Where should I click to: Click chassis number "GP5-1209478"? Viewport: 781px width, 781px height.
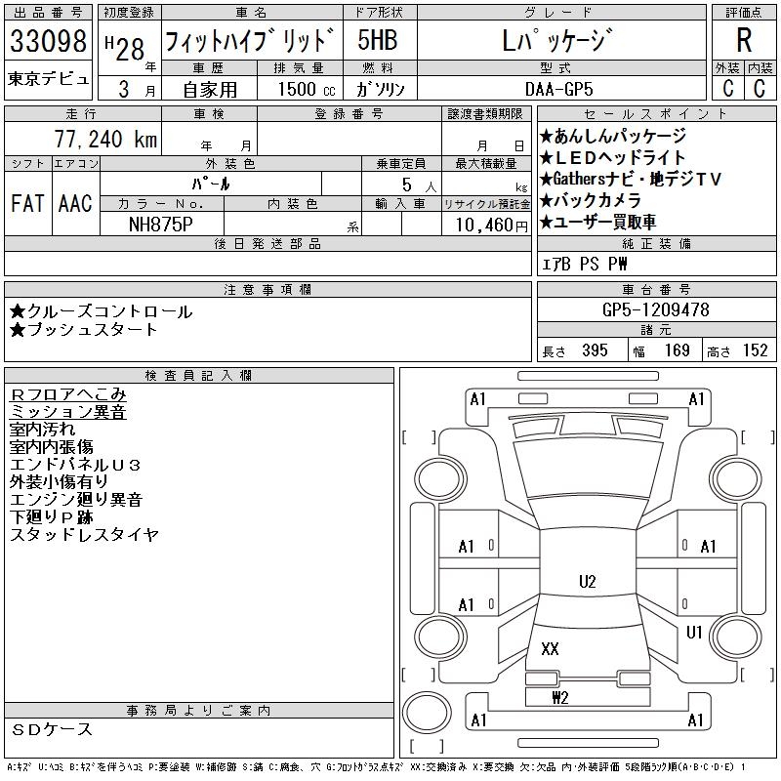[655, 309]
